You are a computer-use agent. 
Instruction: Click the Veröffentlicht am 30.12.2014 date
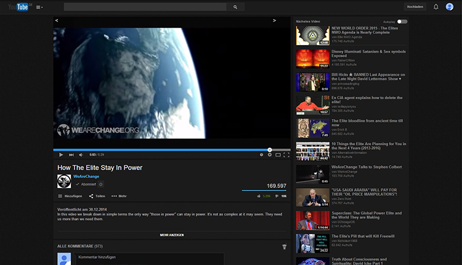click(82, 210)
